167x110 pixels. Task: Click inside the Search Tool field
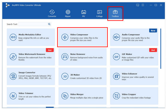(x=33, y=24)
